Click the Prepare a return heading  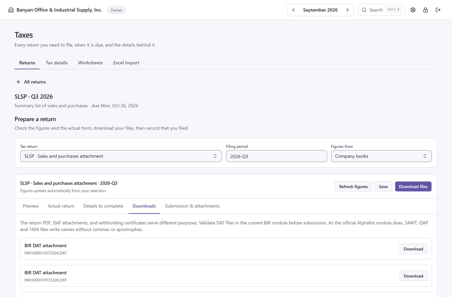click(x=35, y=119)
